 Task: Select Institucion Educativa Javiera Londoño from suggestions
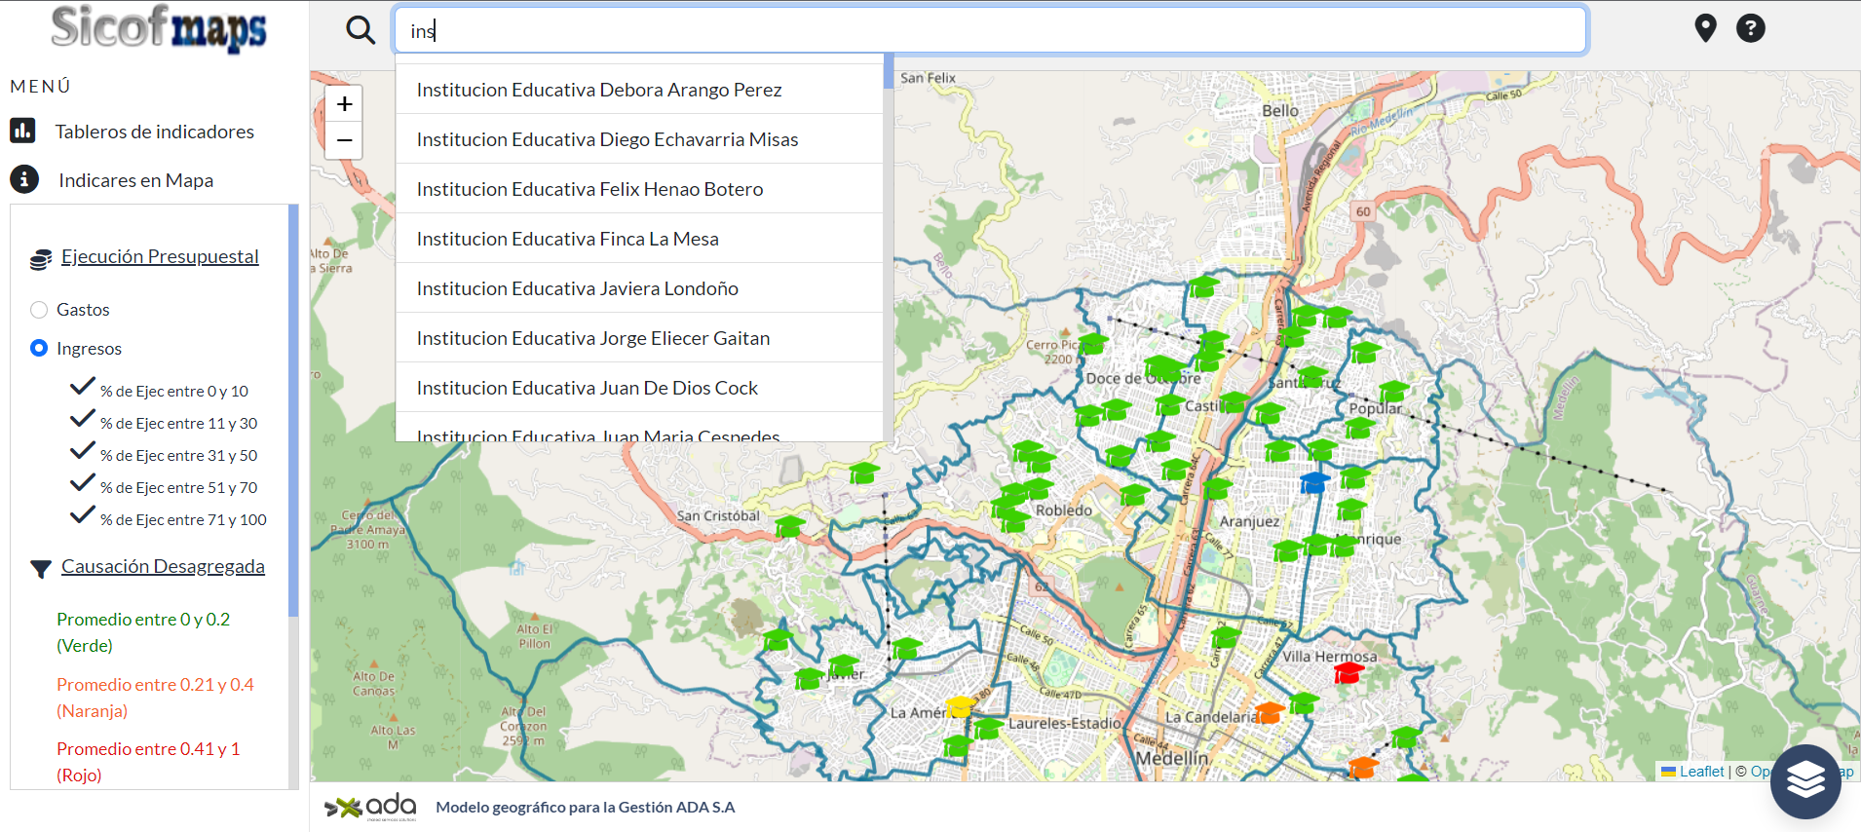[x=577, y=288]
